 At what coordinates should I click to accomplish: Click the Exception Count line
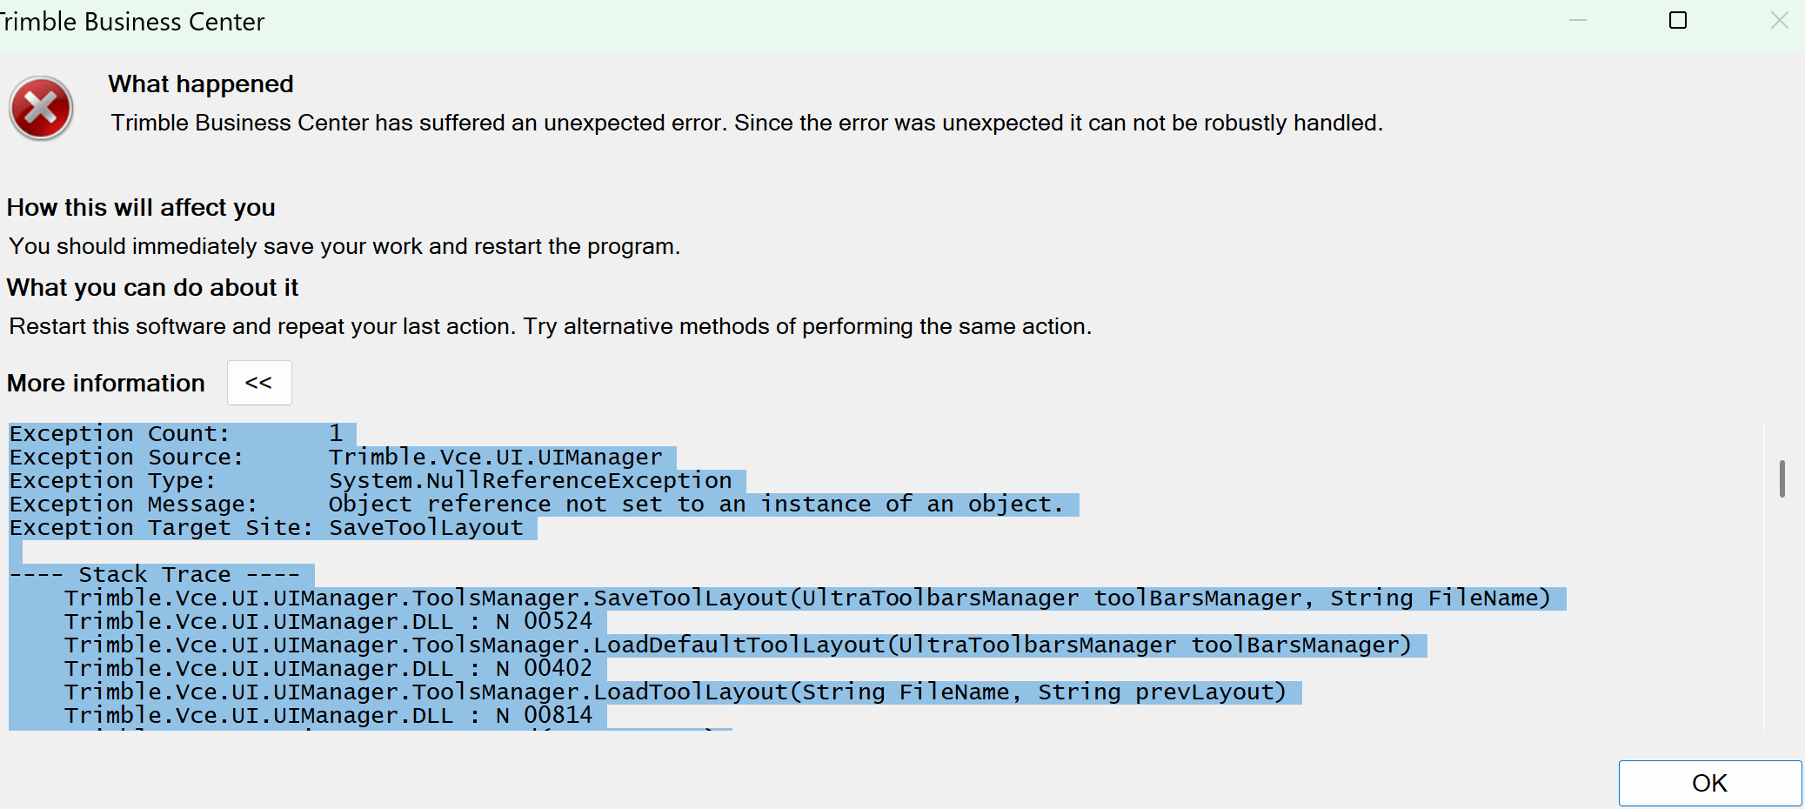pos(176,434)
